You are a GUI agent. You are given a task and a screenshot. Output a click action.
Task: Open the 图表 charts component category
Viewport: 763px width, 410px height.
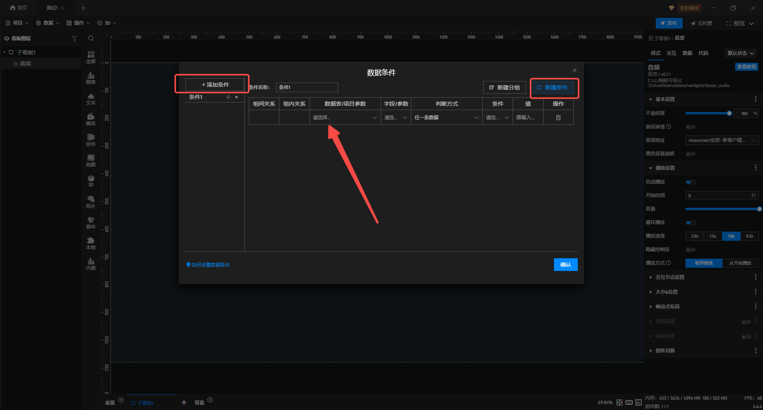coord(91,78)
